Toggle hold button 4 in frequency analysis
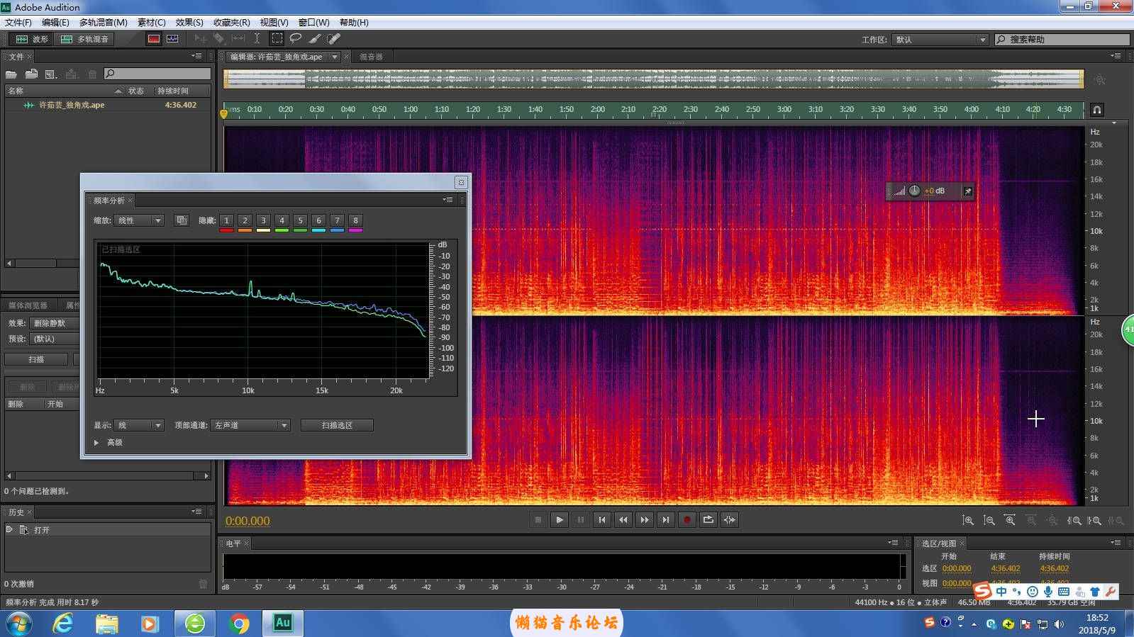 tap(282, 220)
